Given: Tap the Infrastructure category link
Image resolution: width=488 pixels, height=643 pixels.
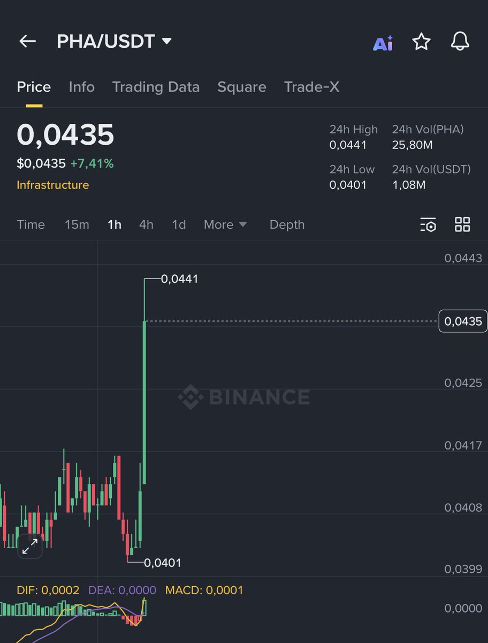Looking at the screenshot, I should click(x=53, y=185).
